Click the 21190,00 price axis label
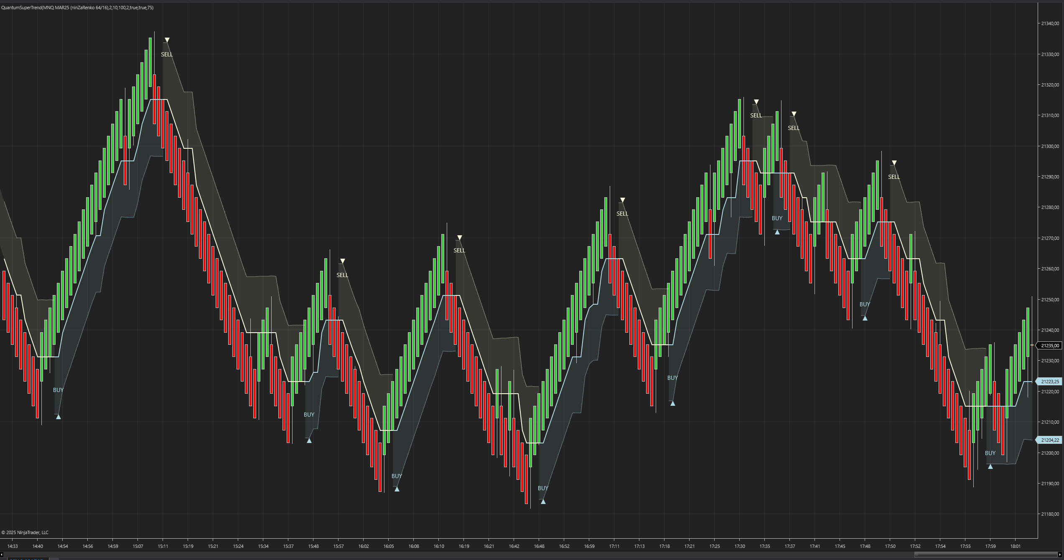 click(x=1050, y=484)
